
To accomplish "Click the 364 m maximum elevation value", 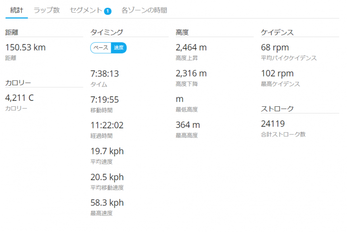I will click(x=188, y=125).
